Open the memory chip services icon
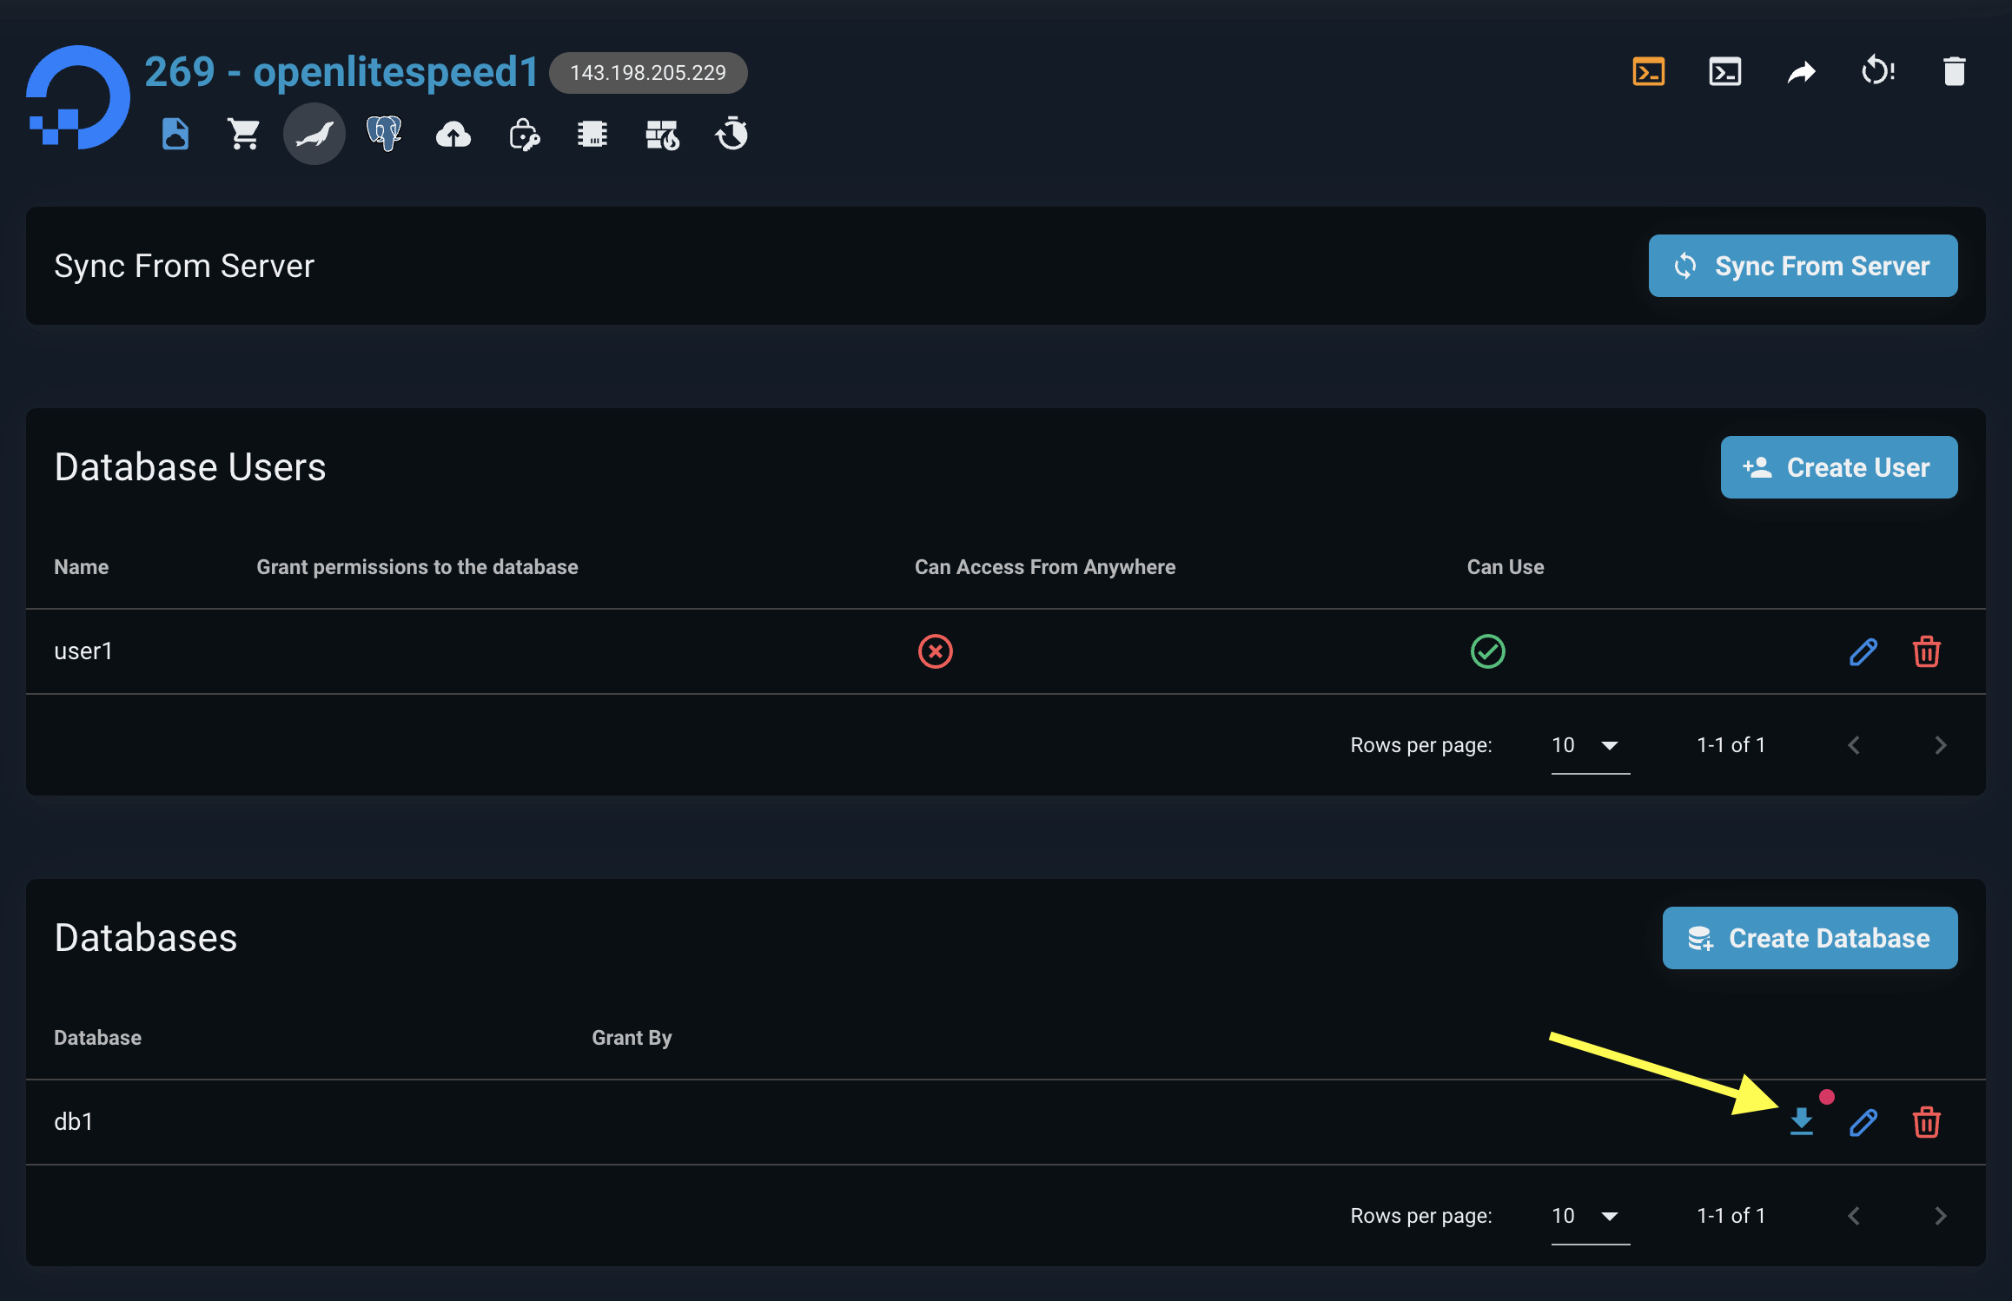Viewport: 2012px width, 1301px height. (x=592, y=134)
